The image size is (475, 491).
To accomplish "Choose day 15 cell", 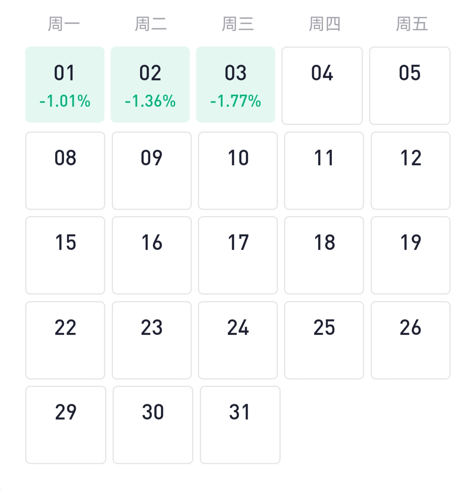I will click(x=65, y=255).
